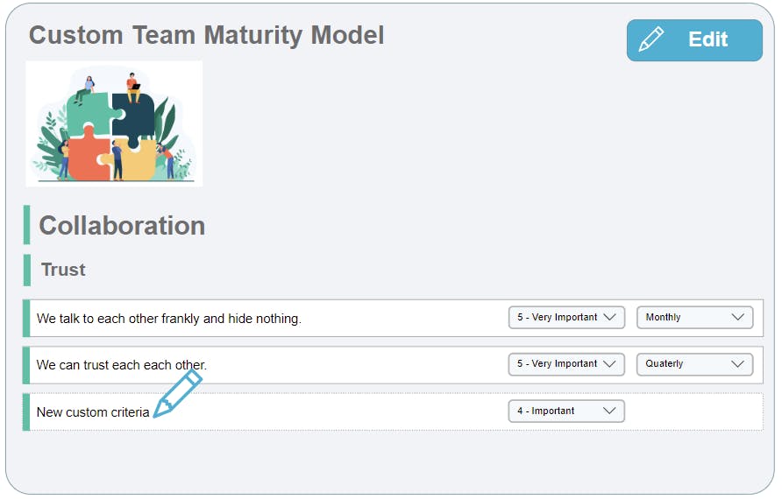Screen dimensions: 782x499
Task: Click the New custom criteria text field
Action: [93, 412]
